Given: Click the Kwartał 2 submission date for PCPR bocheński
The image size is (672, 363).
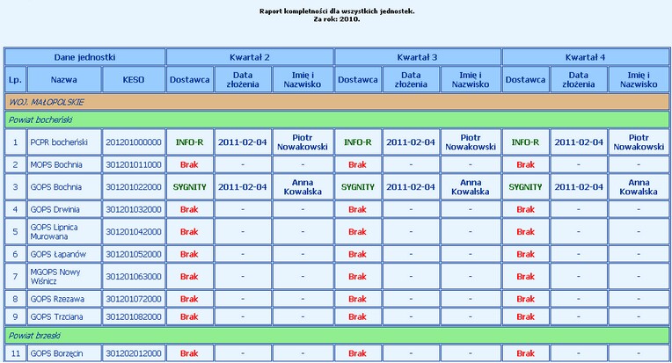Looking at the screenshot, I should click(x=241, y=142).
